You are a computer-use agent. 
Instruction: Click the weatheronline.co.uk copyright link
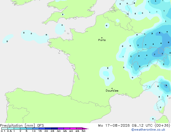point(148,130)
